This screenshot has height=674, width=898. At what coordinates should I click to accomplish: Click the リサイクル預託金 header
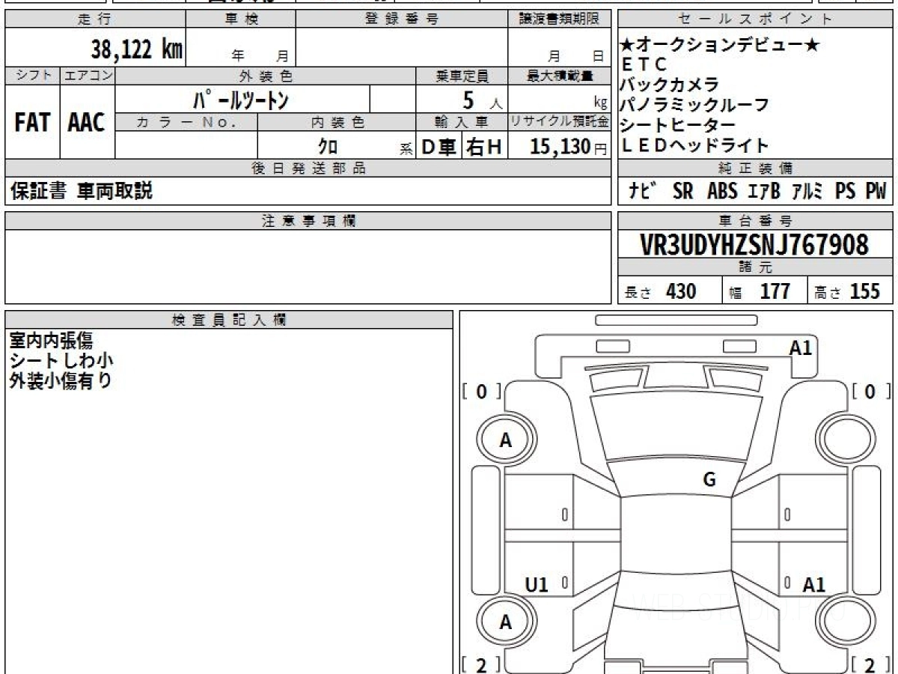coord(559,122)
